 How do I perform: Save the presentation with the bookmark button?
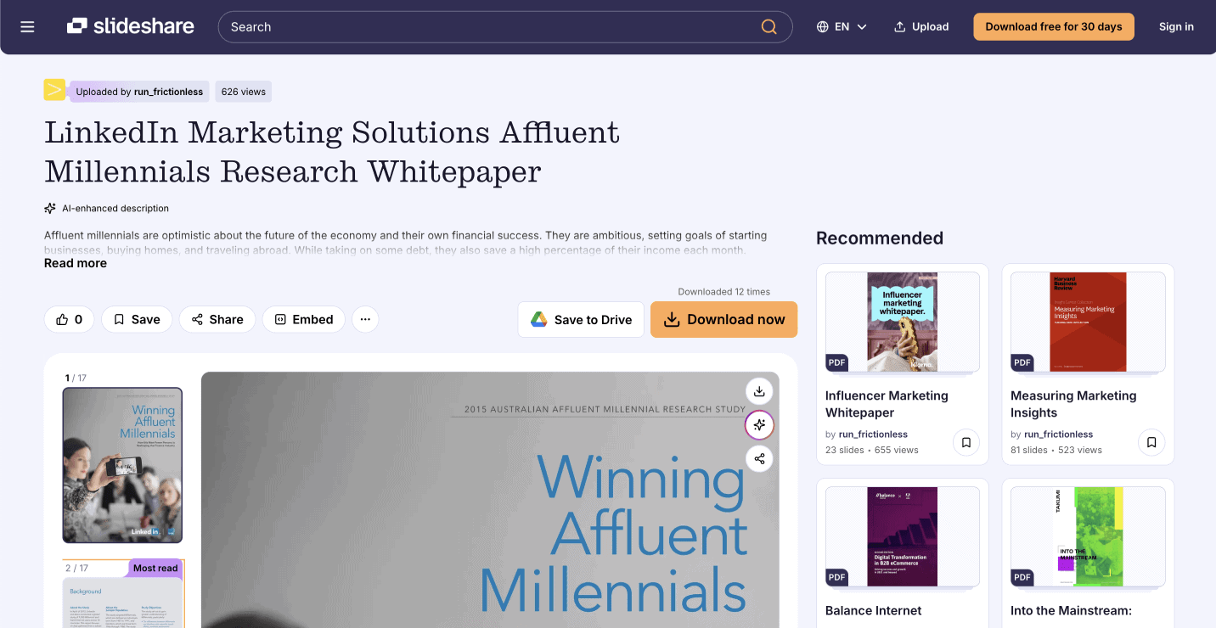click(x=137, y=319)
